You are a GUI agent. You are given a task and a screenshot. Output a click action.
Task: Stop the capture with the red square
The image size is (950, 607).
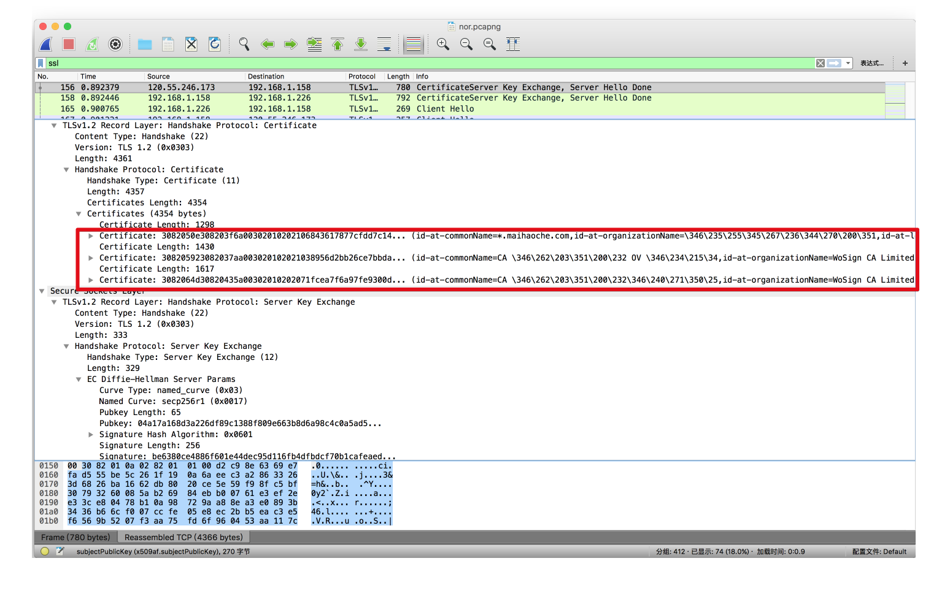click(69, 44)
